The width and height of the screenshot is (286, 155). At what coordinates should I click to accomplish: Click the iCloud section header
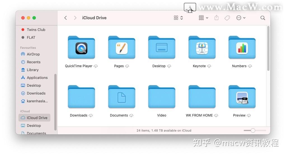coord(25,111)
